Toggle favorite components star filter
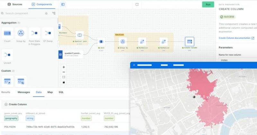 click(46, 14)
